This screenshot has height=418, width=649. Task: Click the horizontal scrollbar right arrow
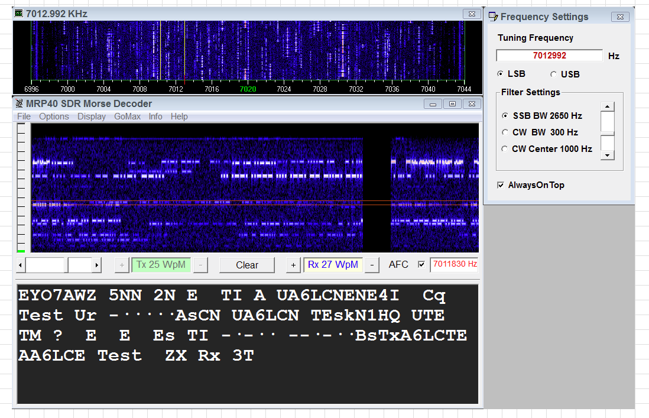[97, 265]
